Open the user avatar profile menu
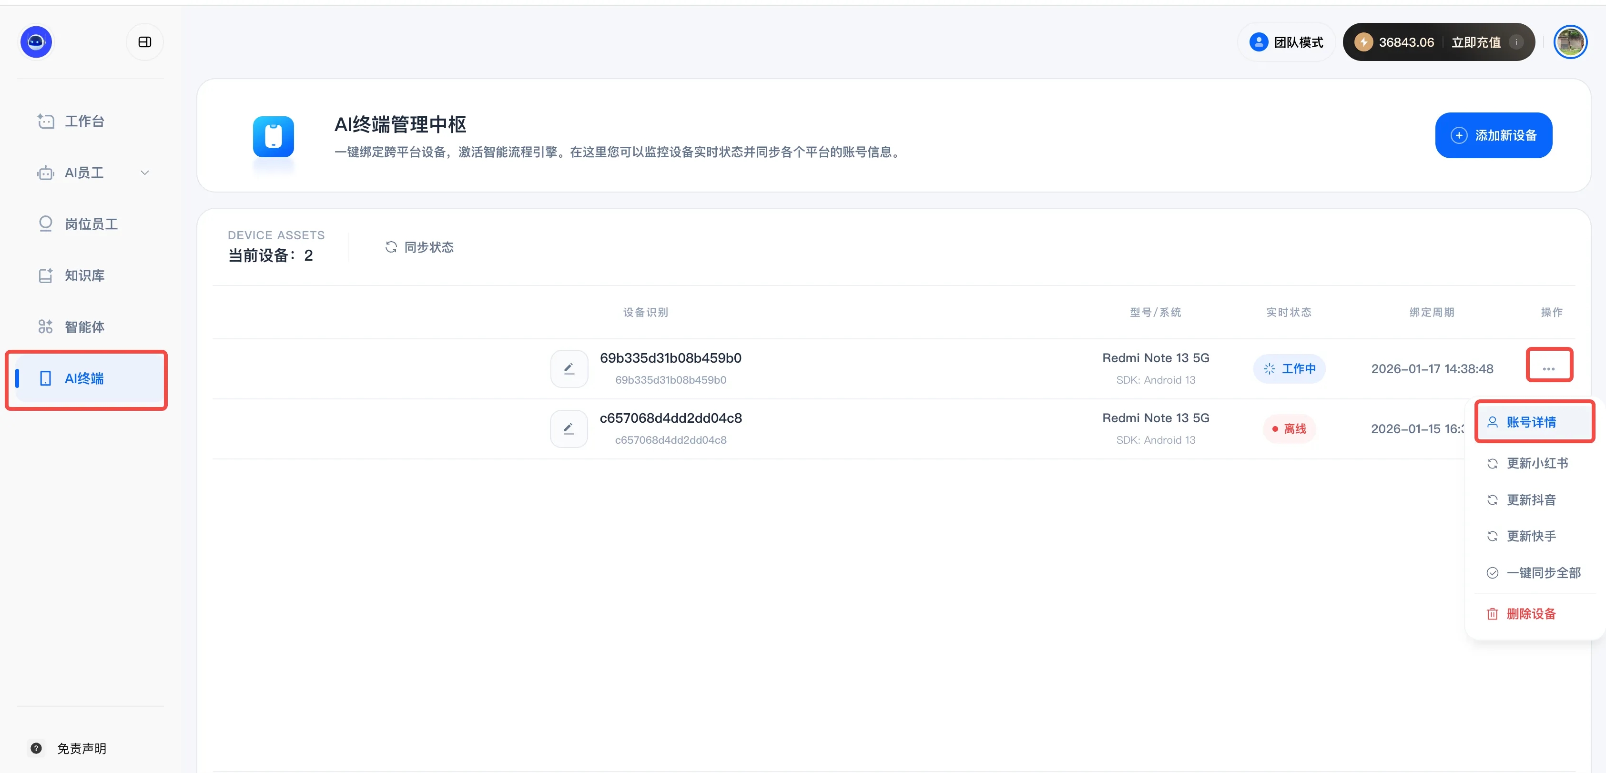The width and height of the screenshot is (1606, 773). click(1570, 42)
